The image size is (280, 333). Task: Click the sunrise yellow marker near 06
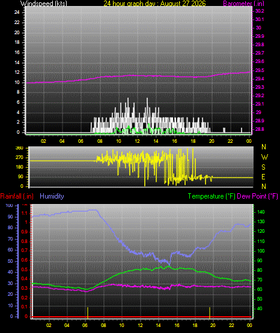click(x=87, y=313)
